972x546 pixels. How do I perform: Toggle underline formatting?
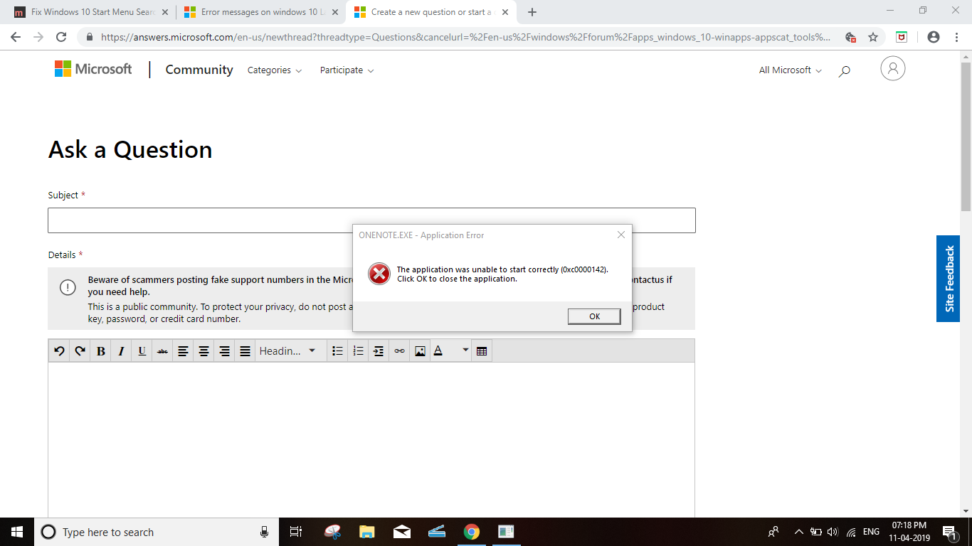tap(142, 350)
